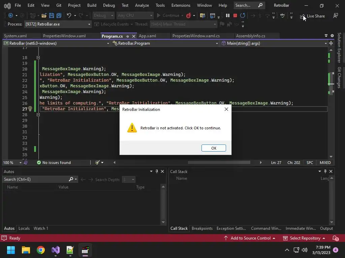
Task: Click the code cleanup broom icon
Action: point(97,163)
